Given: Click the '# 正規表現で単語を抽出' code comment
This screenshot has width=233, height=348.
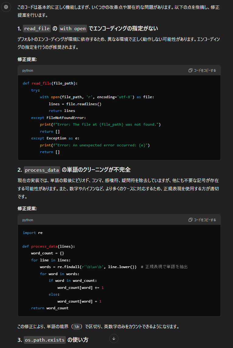Looking at the screenshot, I should 164,267.
